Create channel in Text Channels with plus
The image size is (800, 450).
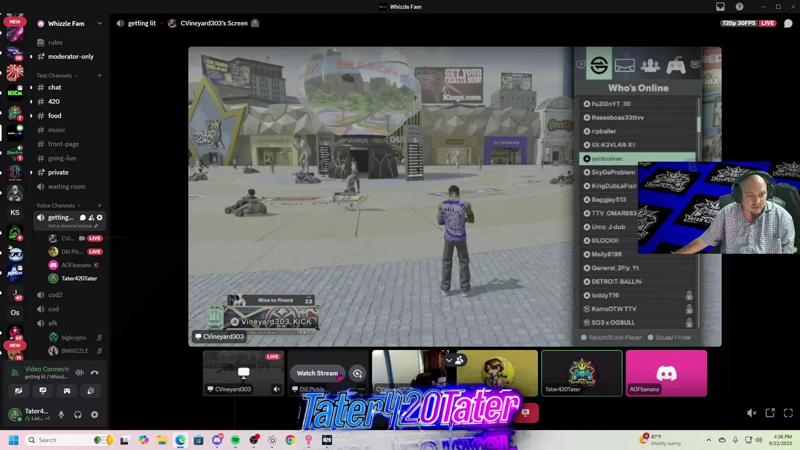point(99,76)
